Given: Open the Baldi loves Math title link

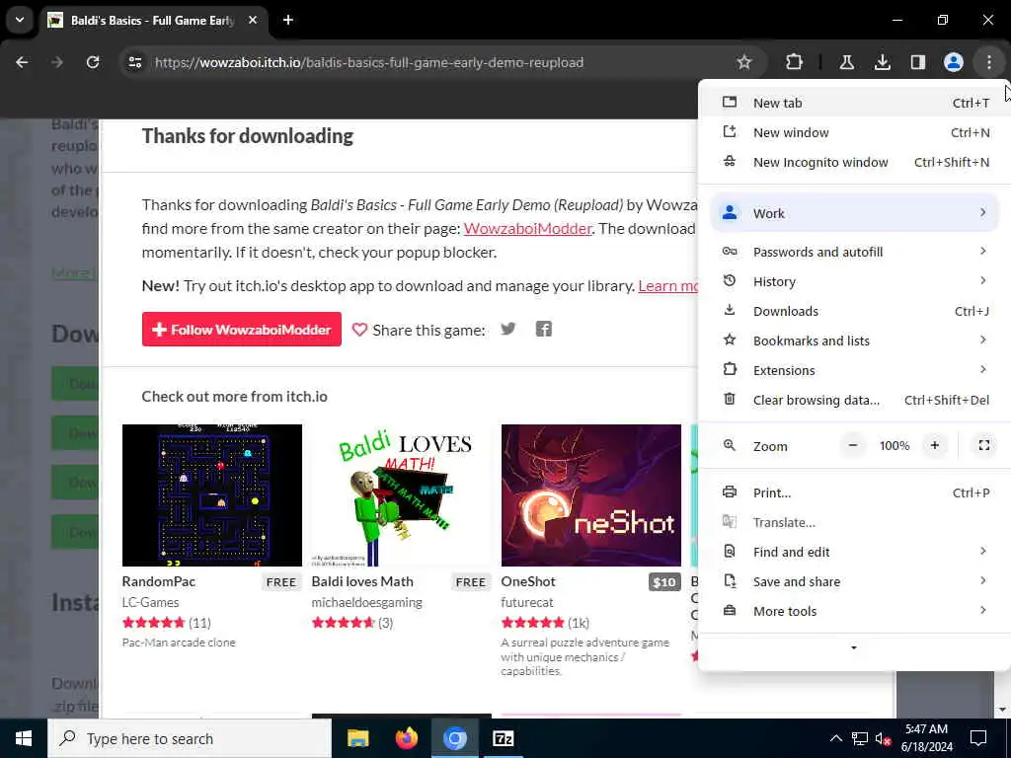Looking at the screenshot, I should tap(362, 581).
